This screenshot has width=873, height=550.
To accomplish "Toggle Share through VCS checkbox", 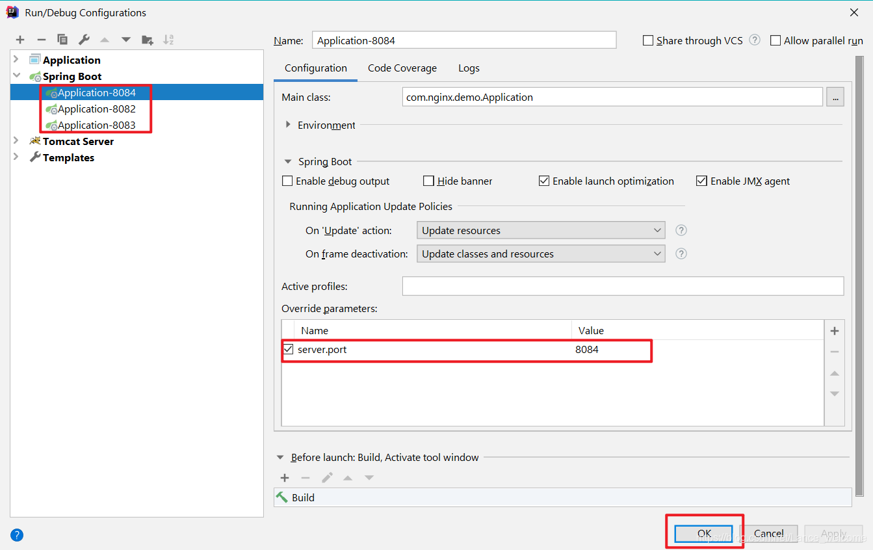I will pos(647,40).
